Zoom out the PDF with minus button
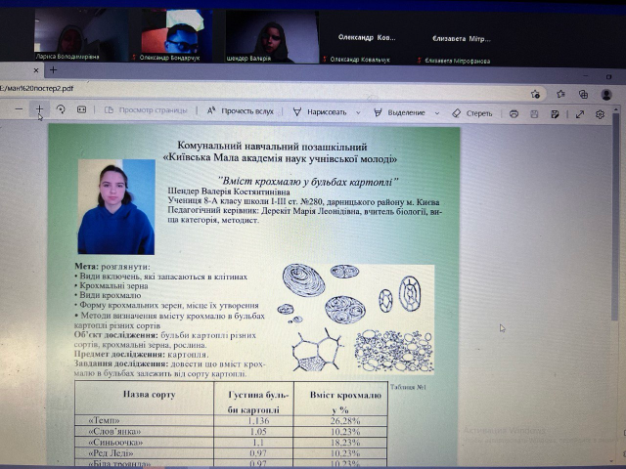The height and width of the screenshot is (469, 626). point(19,109)
